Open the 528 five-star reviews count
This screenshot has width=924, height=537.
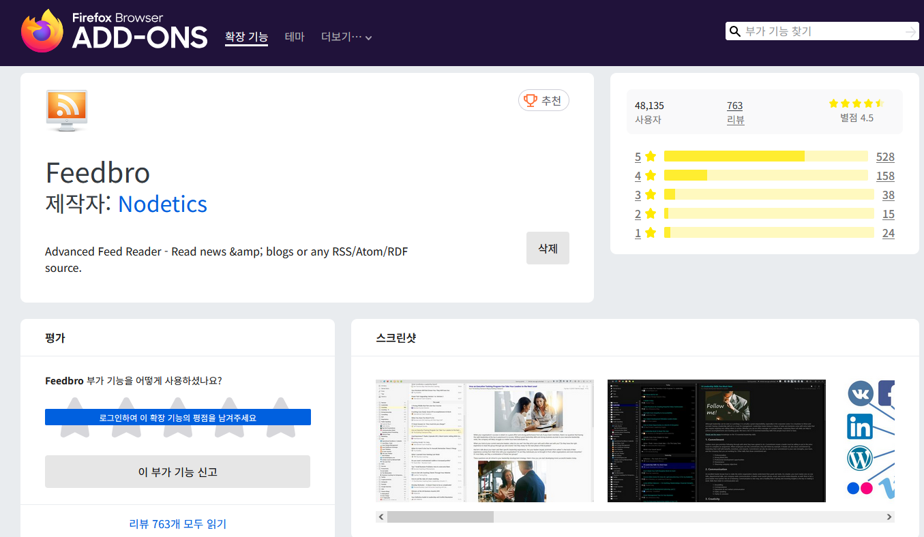coord(885,157)
